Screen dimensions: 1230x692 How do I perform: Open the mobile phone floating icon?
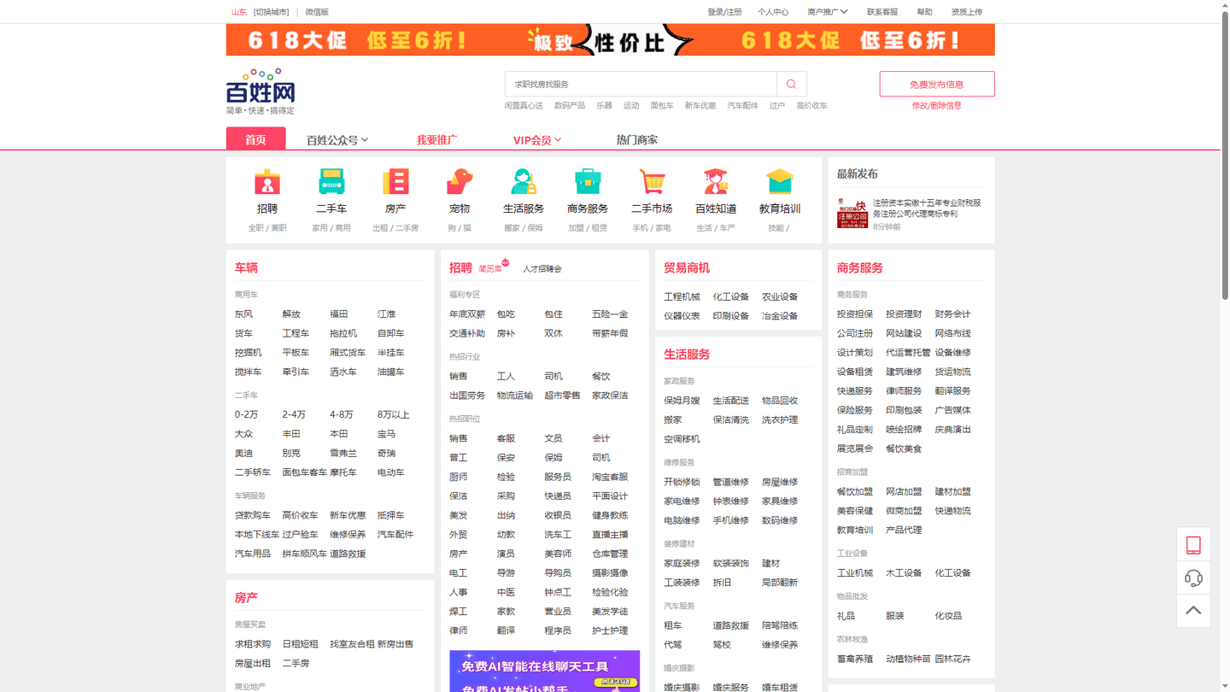(1193, 544)
